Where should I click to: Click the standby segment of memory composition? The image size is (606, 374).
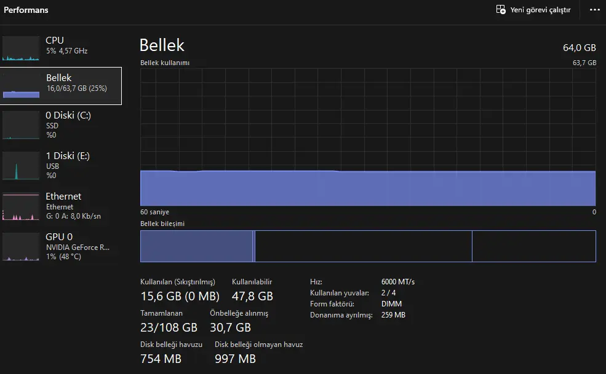[363, 246]
